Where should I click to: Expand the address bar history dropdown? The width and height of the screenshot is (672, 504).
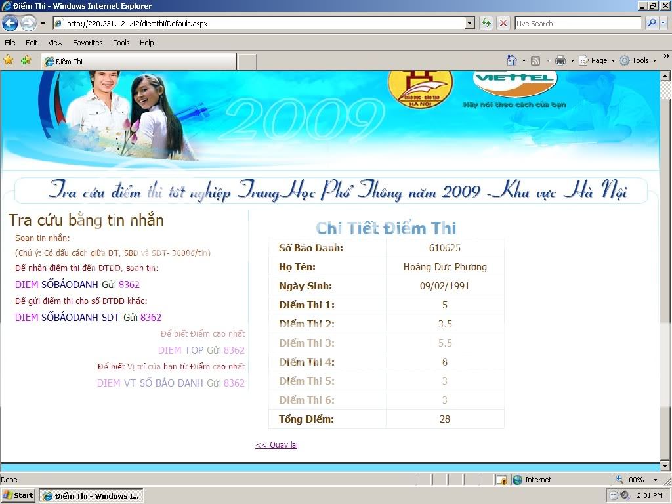(x=470, y=23)
